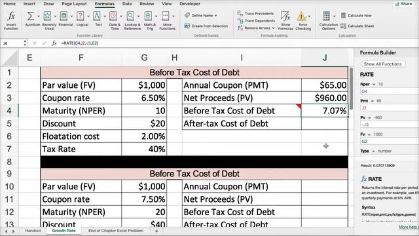Expand the Financial dropdown arrow
Screen dimensions: 419x236
click(x=71, y=16)
